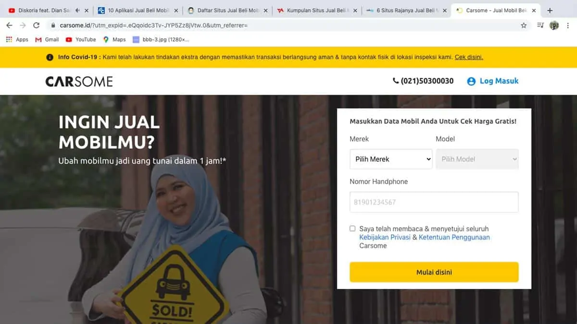The width and height of the screenshot is (577, 324).
Task: Reload the Carsome page
Action: coord(36,25)
